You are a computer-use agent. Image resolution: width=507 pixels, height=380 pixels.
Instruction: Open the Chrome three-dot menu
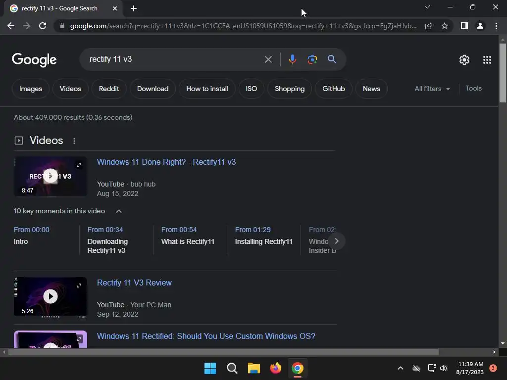496,26
